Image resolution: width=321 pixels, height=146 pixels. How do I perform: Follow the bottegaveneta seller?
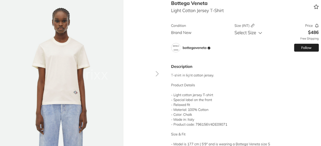pyautogui.click(x=306, y=48)
